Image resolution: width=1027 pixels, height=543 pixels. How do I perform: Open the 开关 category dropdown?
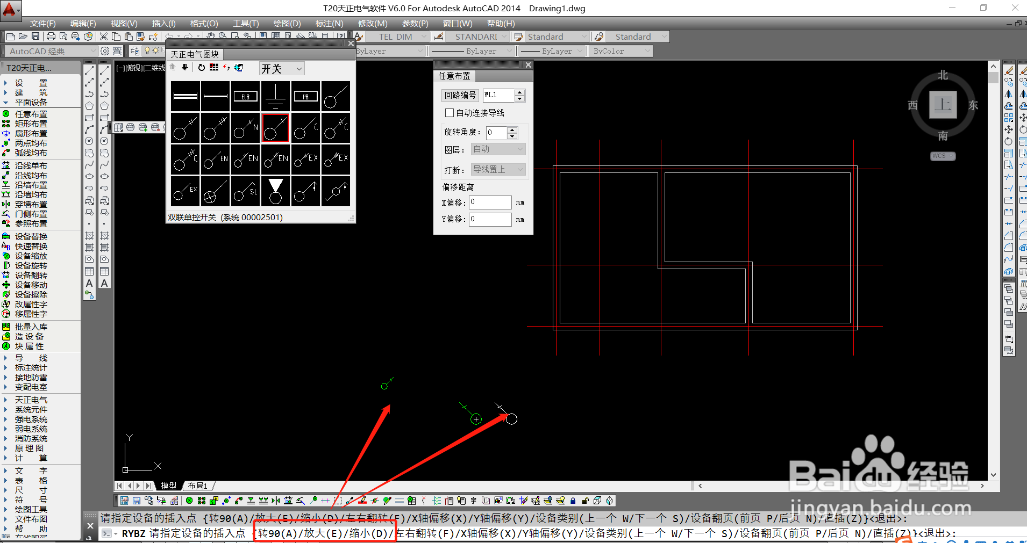[282, 69]
